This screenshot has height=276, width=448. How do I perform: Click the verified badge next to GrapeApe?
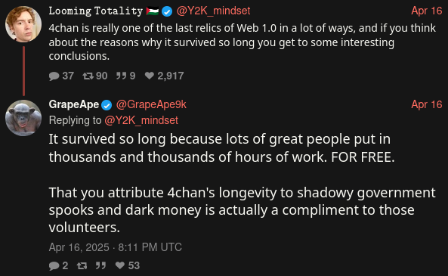107,105
